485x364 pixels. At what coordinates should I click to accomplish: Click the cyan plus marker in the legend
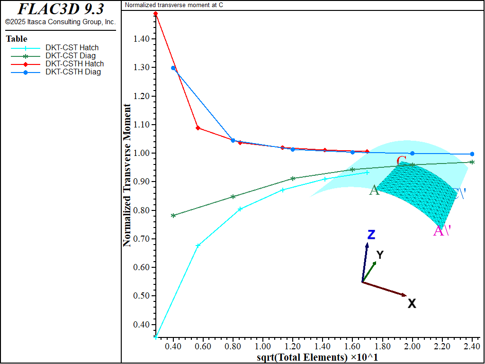click(x=26, y=48)
